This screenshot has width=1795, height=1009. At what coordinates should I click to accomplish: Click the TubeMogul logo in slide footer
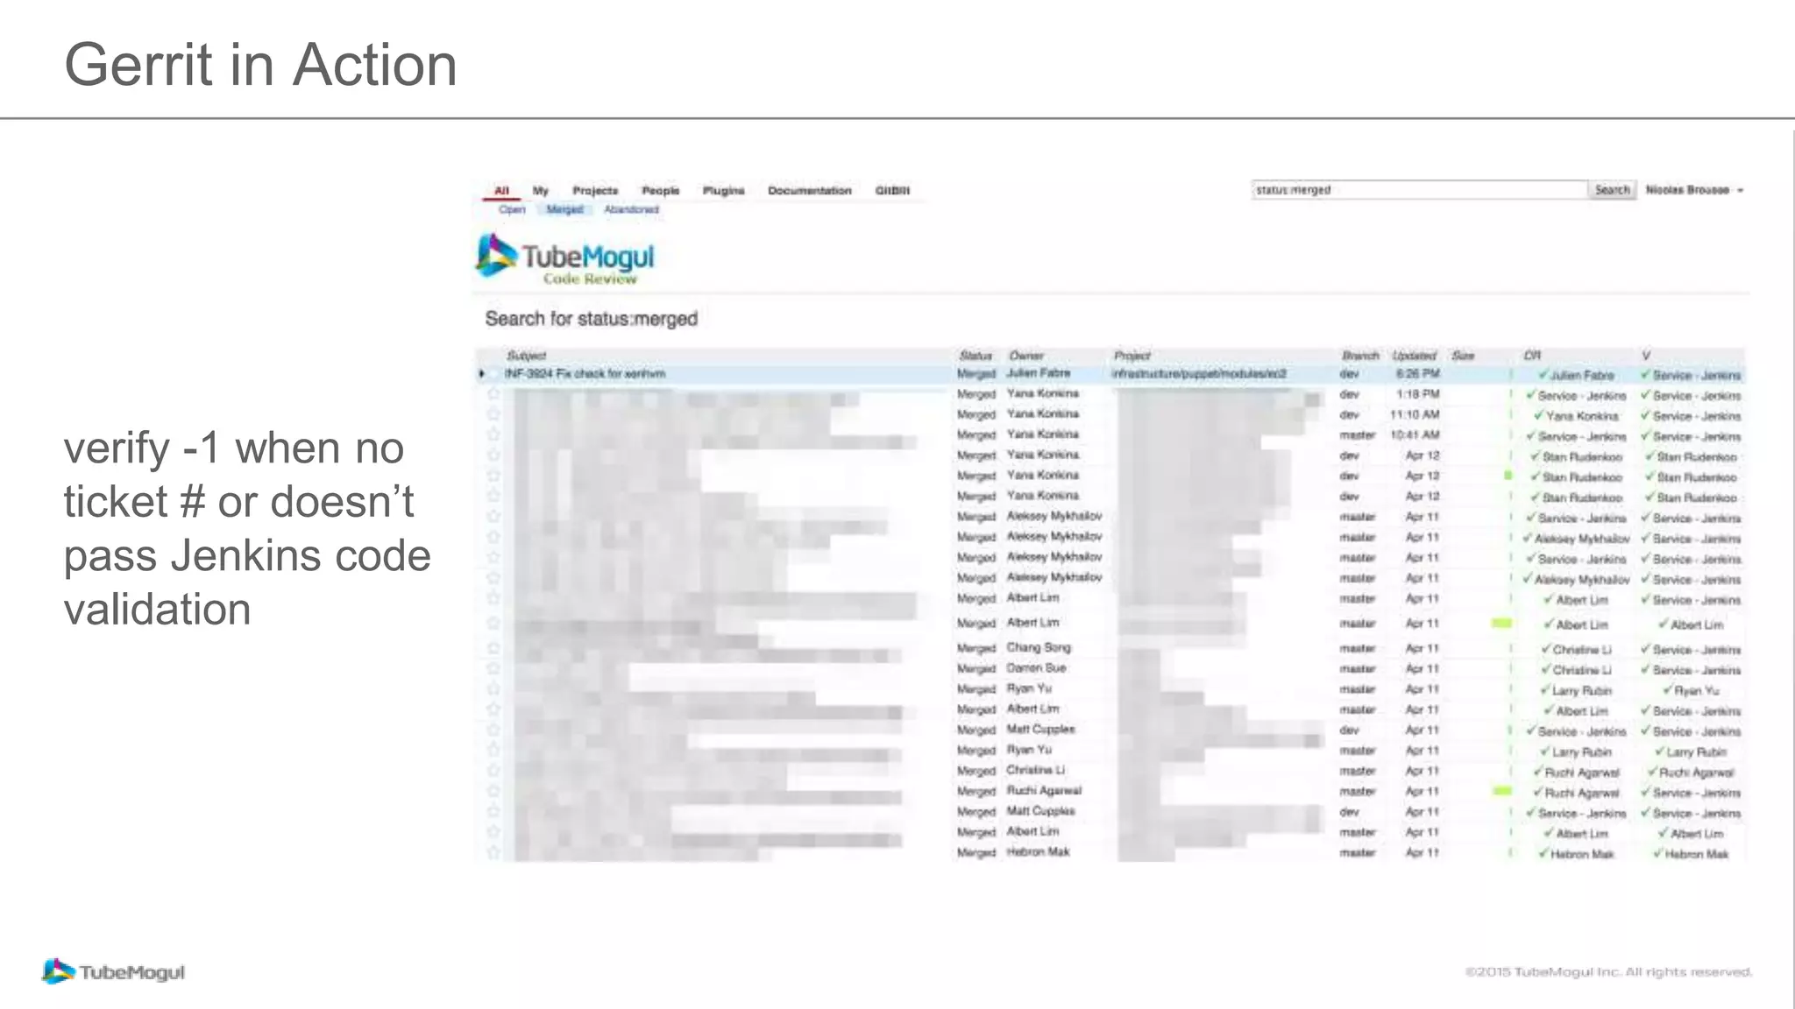113,971
